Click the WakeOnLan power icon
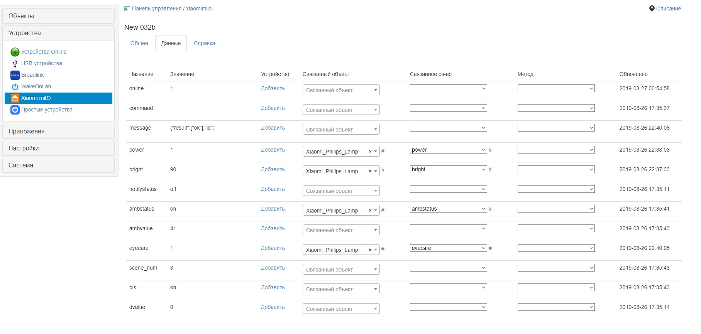 click(x=15, y=87)
